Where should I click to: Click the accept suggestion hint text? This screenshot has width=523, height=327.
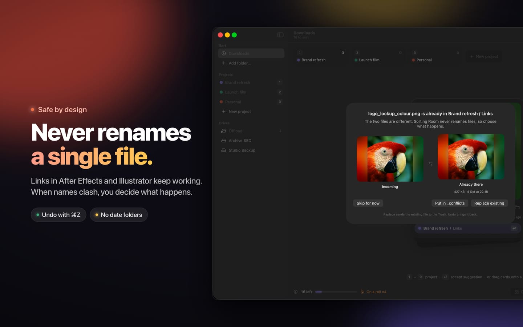pyautogui.click(x=466, y=277)
